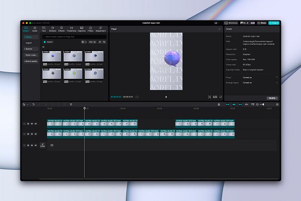Open the Sort dropdown in media panel
The height and width of the screenshot is (201, 301).
pyautogui.click(x=92, y=42)
